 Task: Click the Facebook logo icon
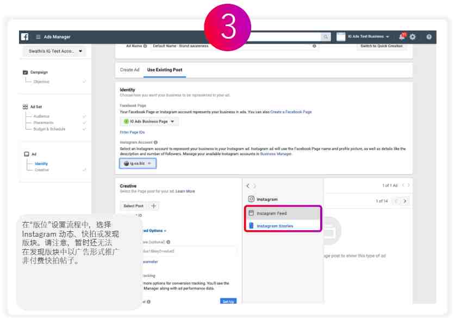tap(24, 37)
